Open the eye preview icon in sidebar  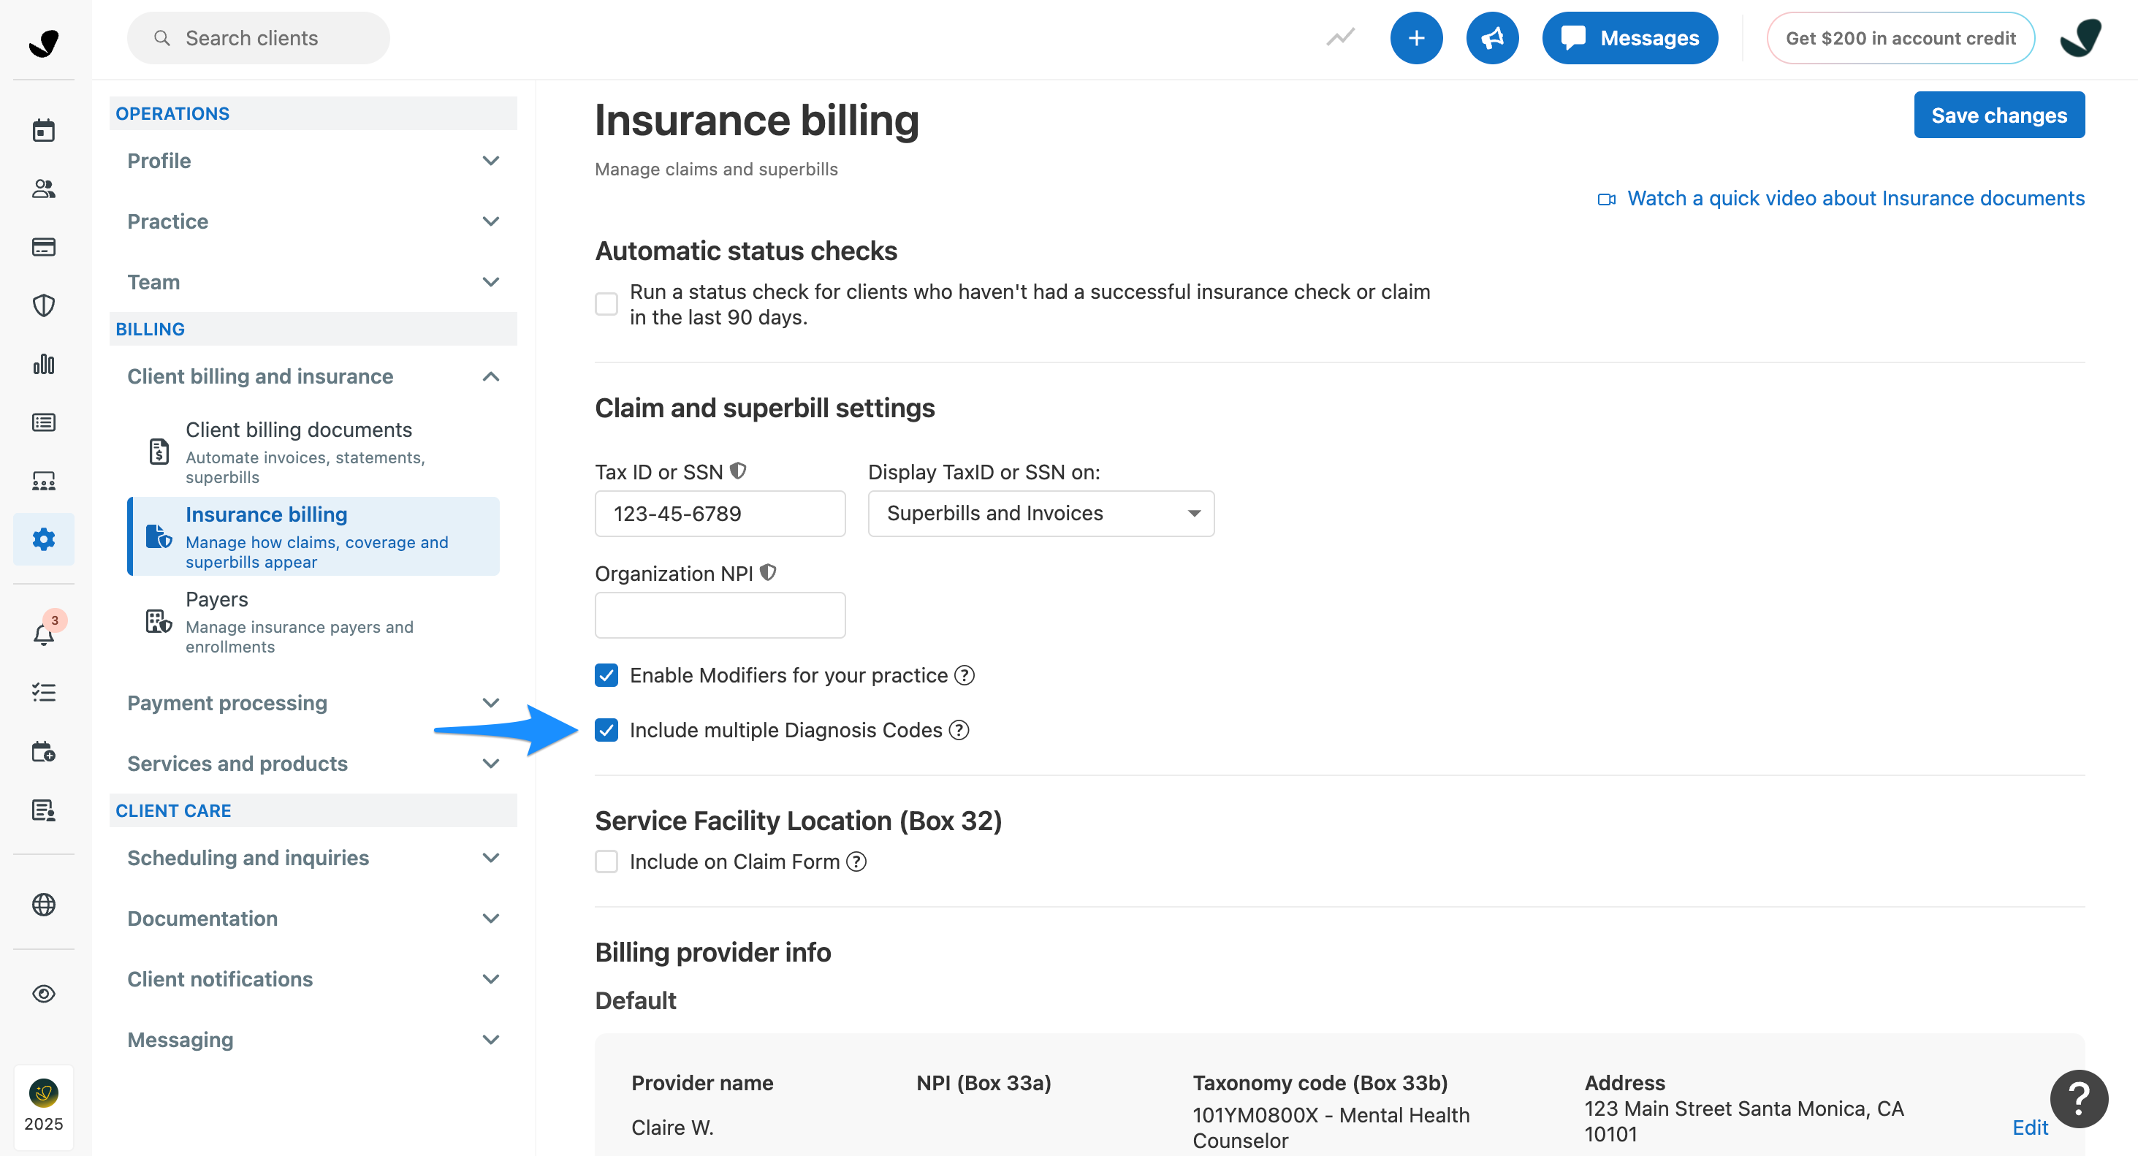tap(43, 993)
